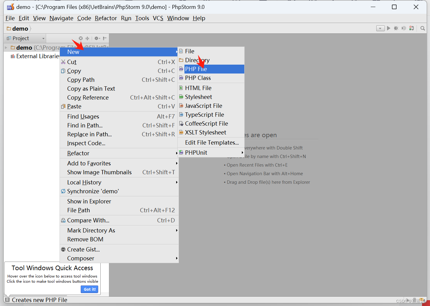This screenshot has height=306, width=430.
Task: Hide the Project tool window pin icon
Action: coord(104,38)
